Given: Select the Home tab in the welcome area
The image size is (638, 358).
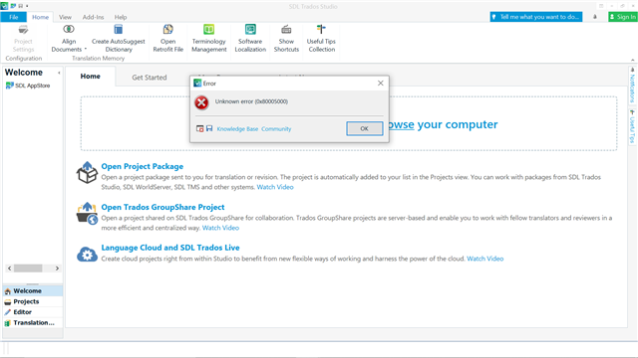Looking at the screenshot, I should pyautogui.click(x=91, y=77).
